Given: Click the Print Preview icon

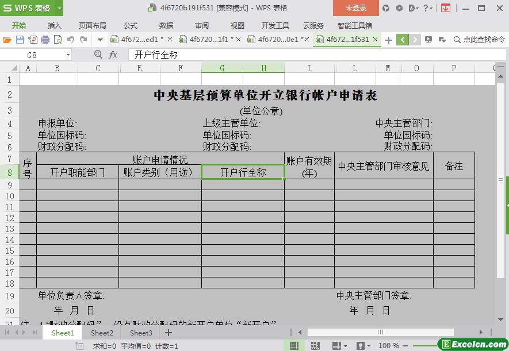Looking at the screenshot, I should pyautogui.click(x=58, y=40).
